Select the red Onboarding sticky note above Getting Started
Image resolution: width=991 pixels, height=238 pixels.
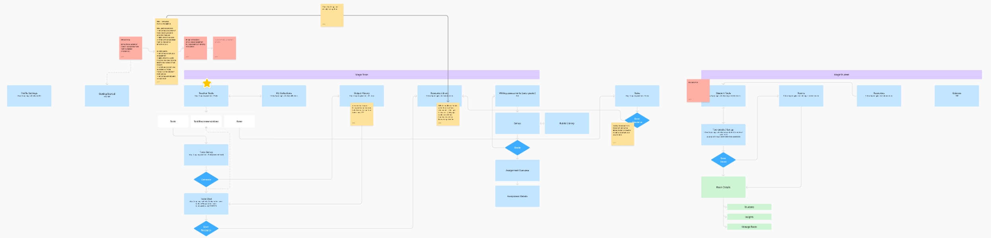131,48
